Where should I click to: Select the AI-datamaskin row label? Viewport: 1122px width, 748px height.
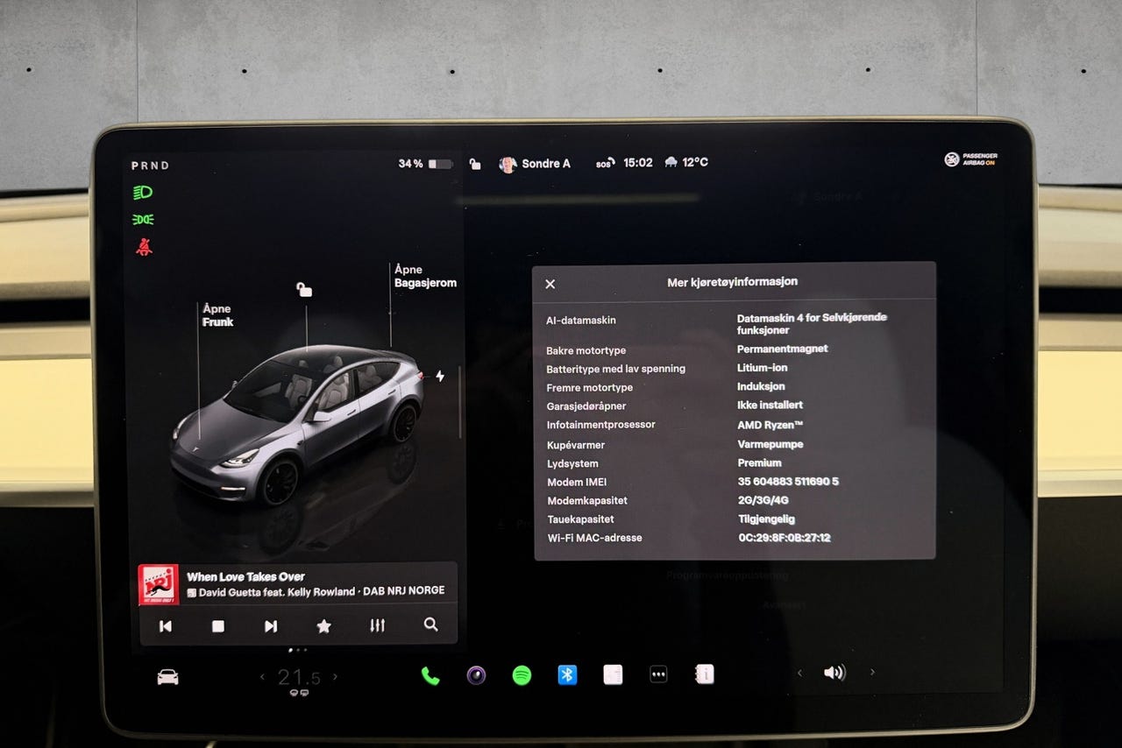click(581, 321)
